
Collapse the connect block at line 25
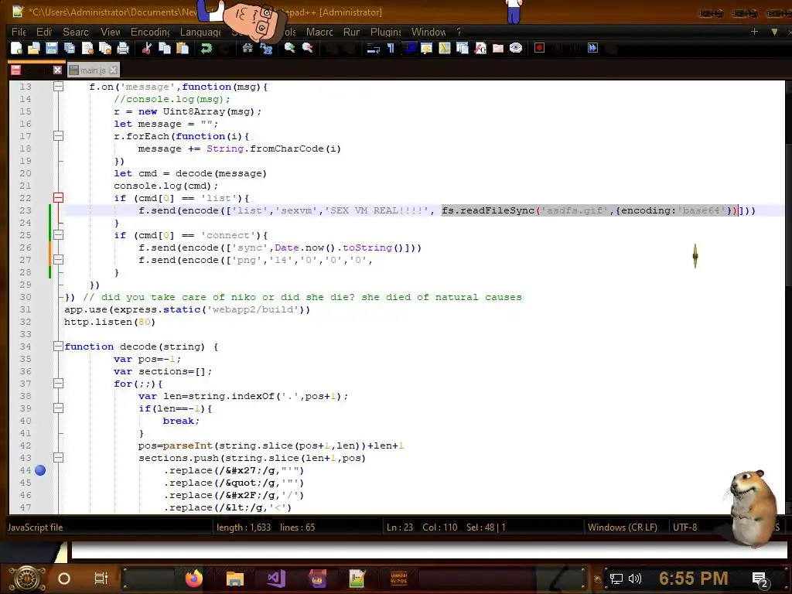[x=58, y=235]
